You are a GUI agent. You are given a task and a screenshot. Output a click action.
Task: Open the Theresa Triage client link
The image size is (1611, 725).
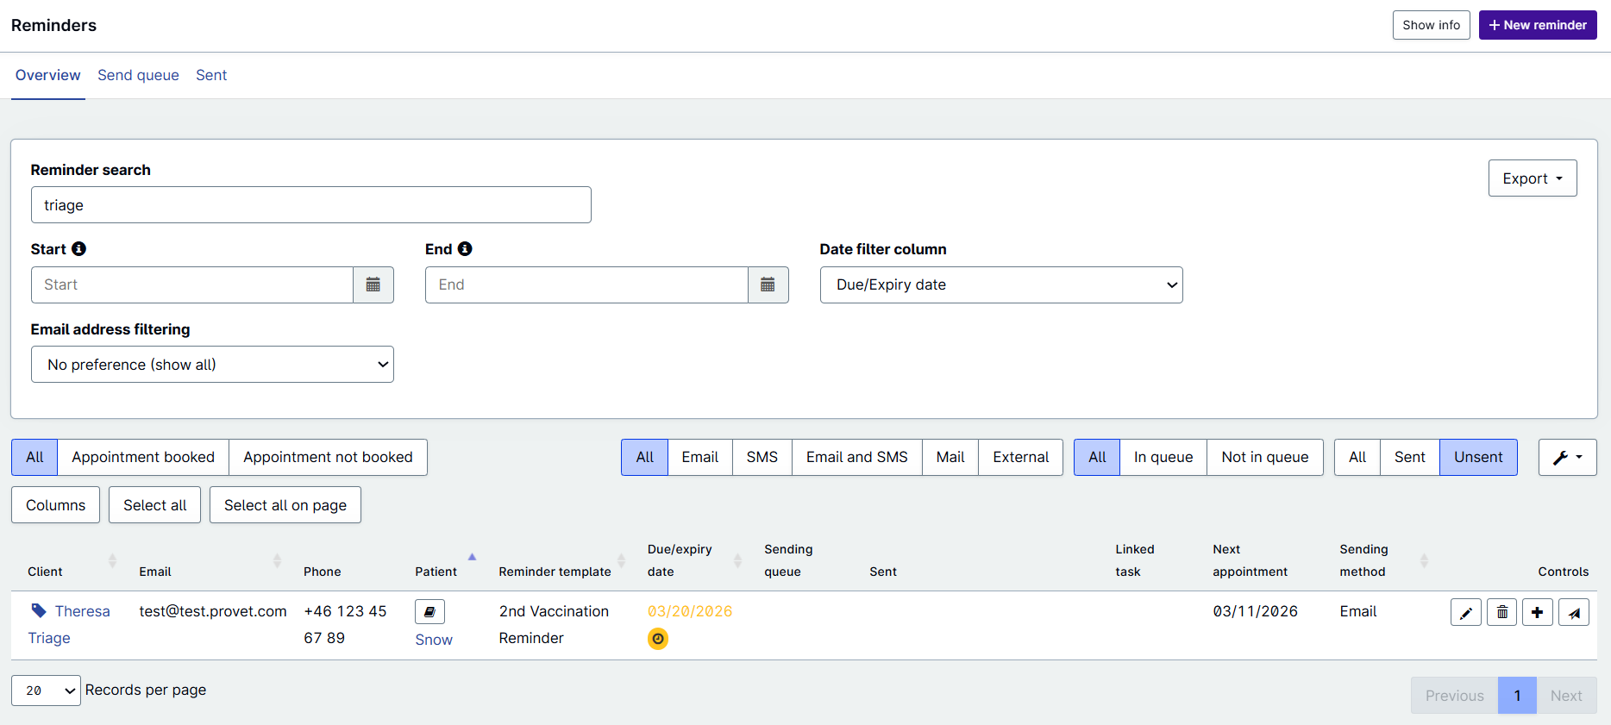[x=69, y=625]
